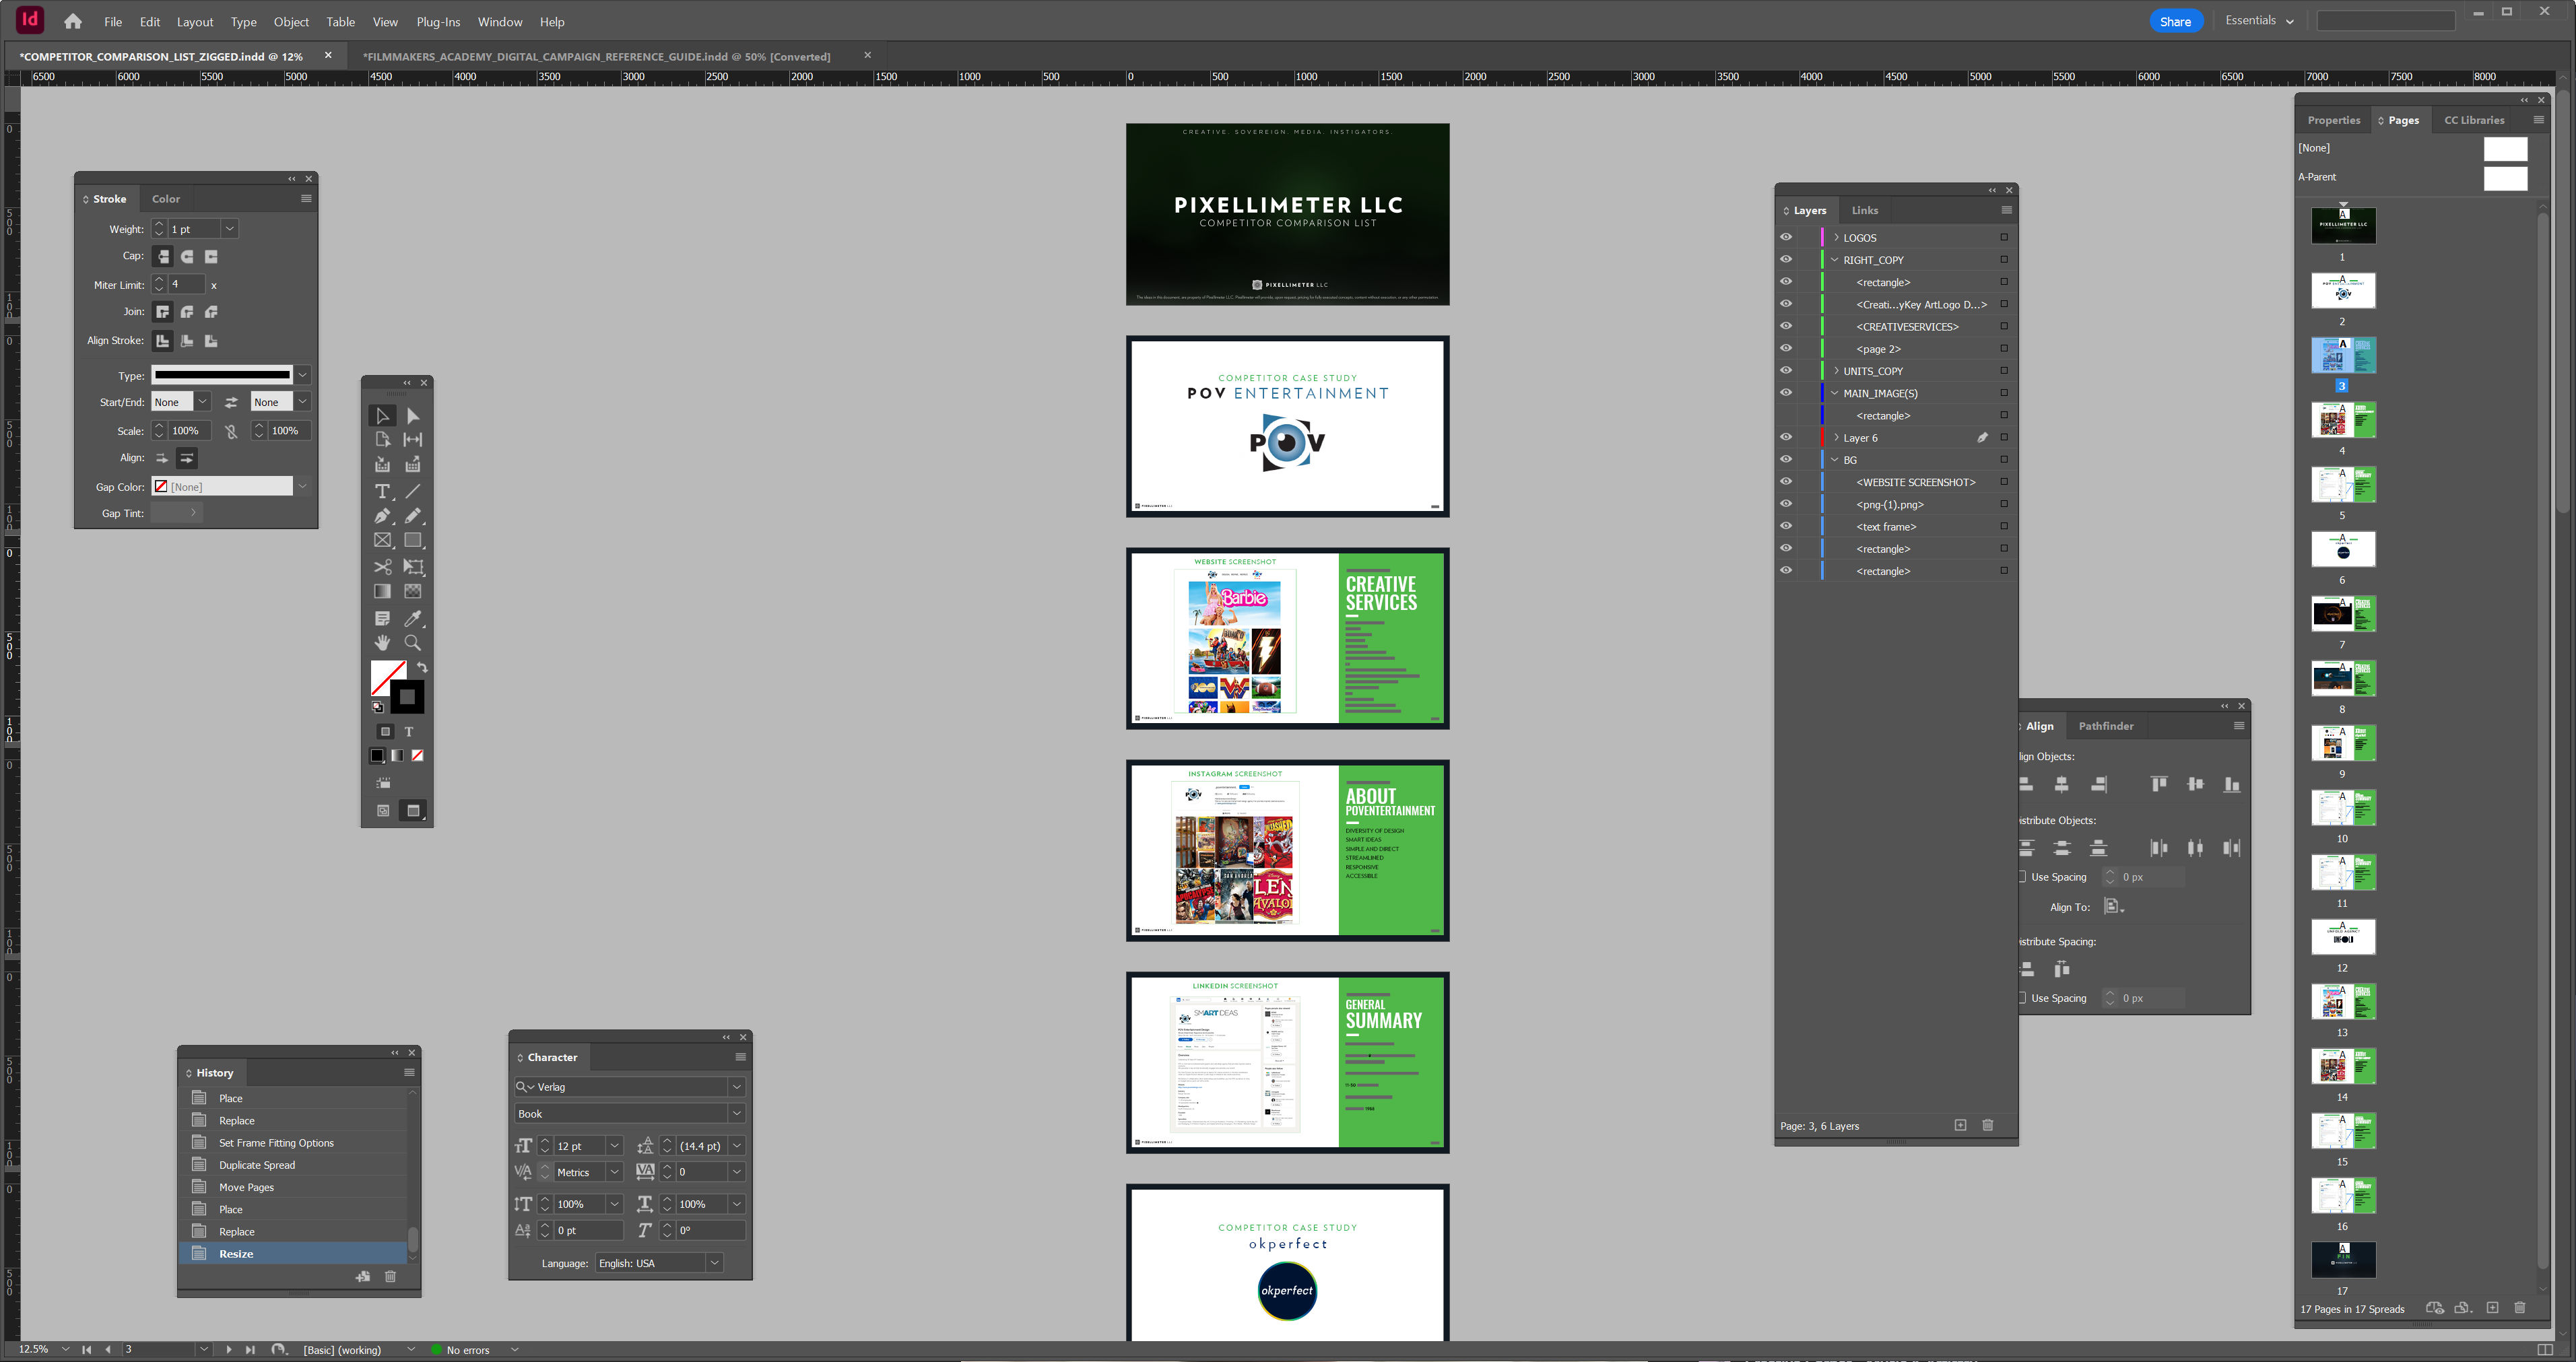
Task: Collapse the BG layer
Action: [1836, 459]
